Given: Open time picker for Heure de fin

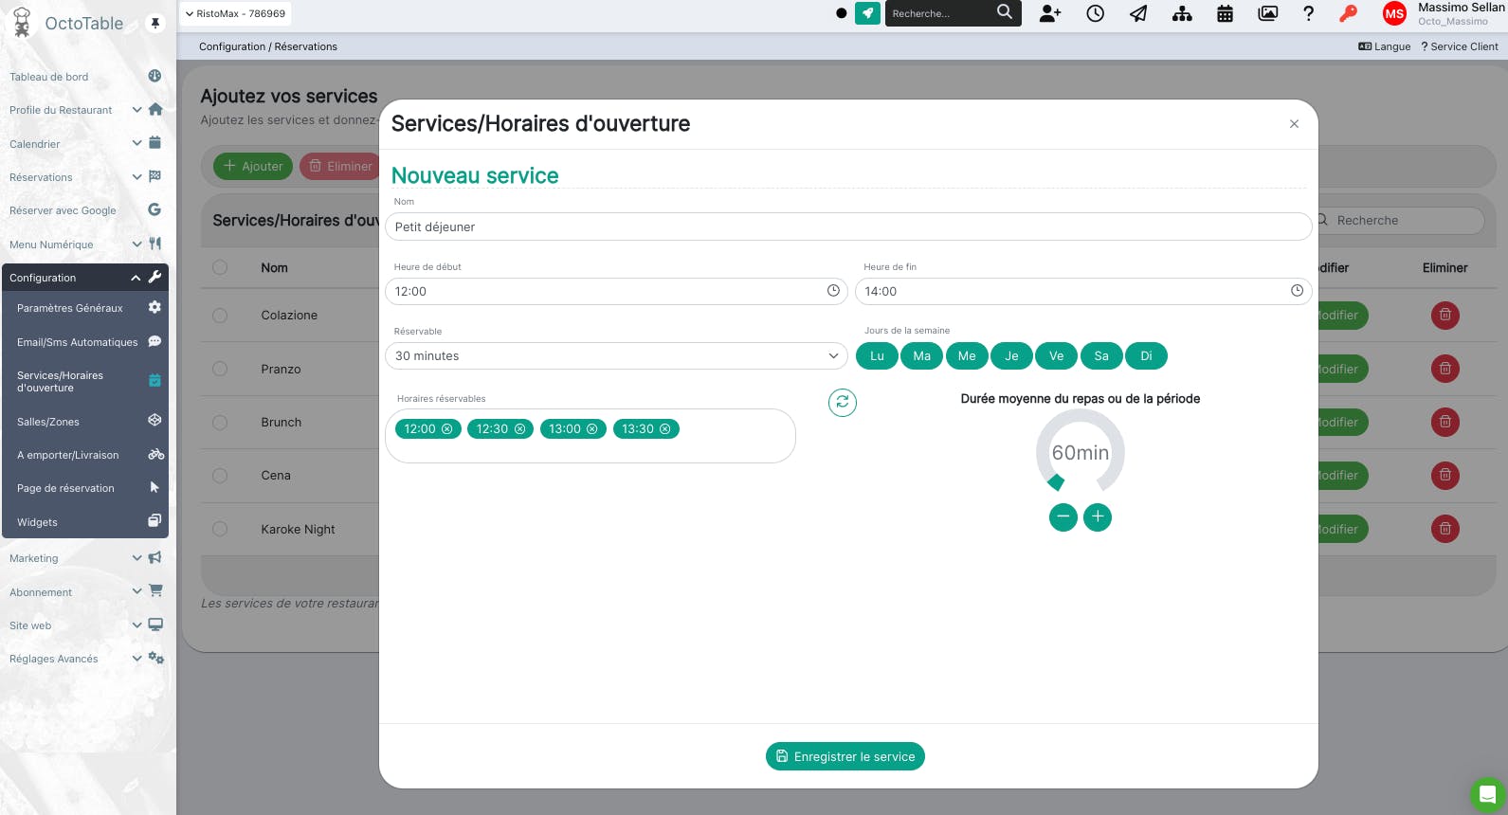Looking at the screenshot, I should coord(1297,291).
